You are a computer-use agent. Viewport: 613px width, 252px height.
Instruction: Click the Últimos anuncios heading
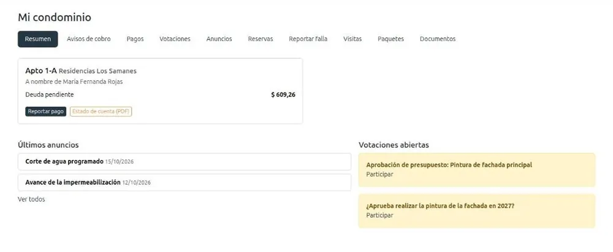coord(48,145)
